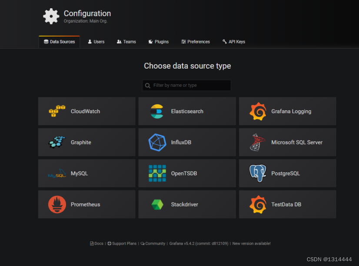Switch to the Teams tab

[126, 42]
